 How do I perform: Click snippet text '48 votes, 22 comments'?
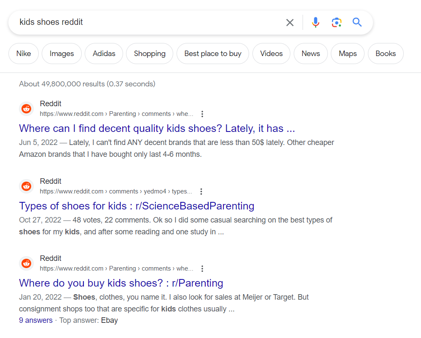pos(112,220)
